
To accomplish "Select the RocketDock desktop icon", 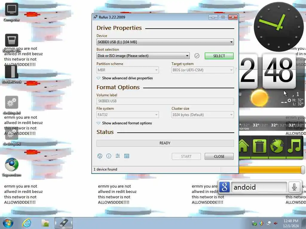I will pos(12,74).
